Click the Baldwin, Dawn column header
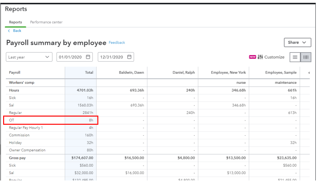The image size is (317, 183). (131, 72)
